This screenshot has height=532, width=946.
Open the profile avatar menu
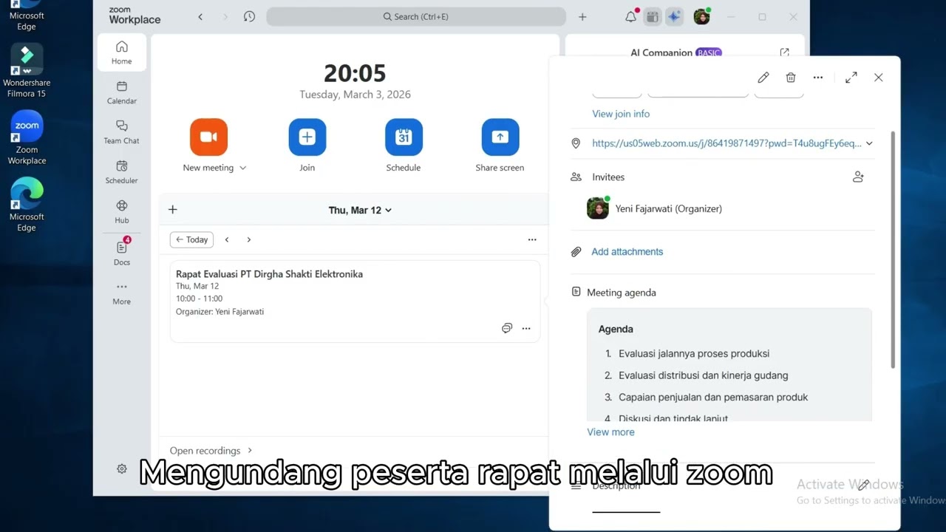(x=701, y=16)
